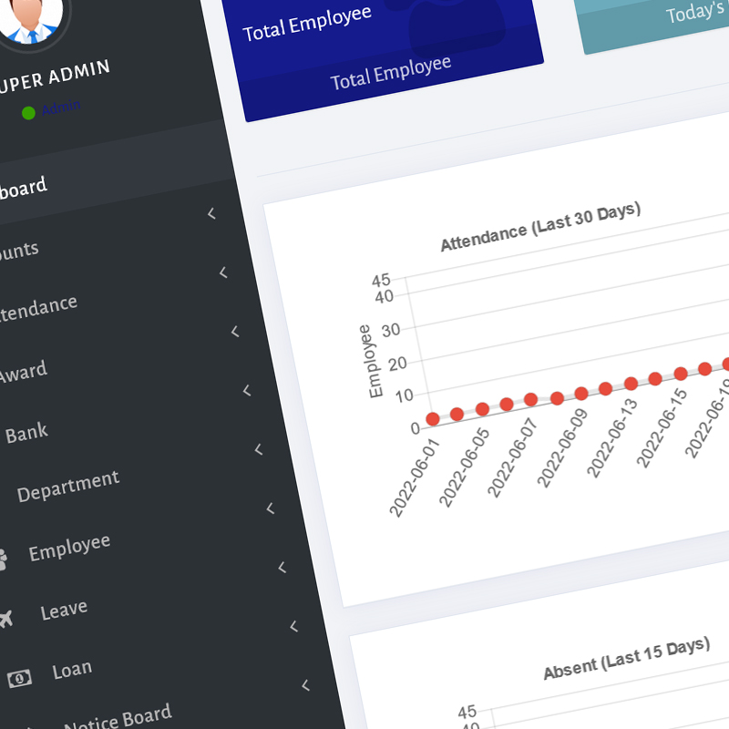The height and width of the screenshot is (729, 729).
Task: Expand the Accounts submenu chevron
Action: (212, 213)
